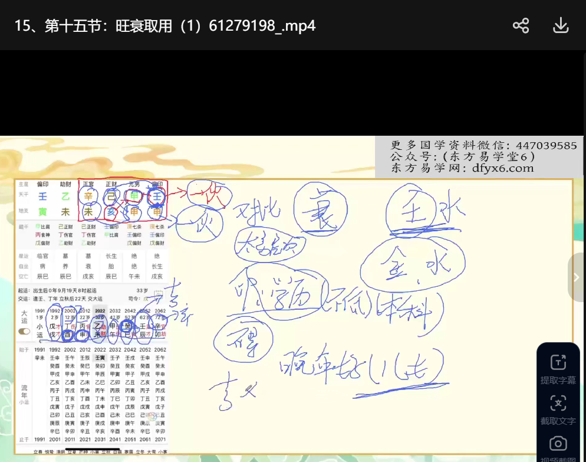This screenshot has width=586, height=462.
Task: Select the 2022 大运 column 乙未
Action: [100, 330]
